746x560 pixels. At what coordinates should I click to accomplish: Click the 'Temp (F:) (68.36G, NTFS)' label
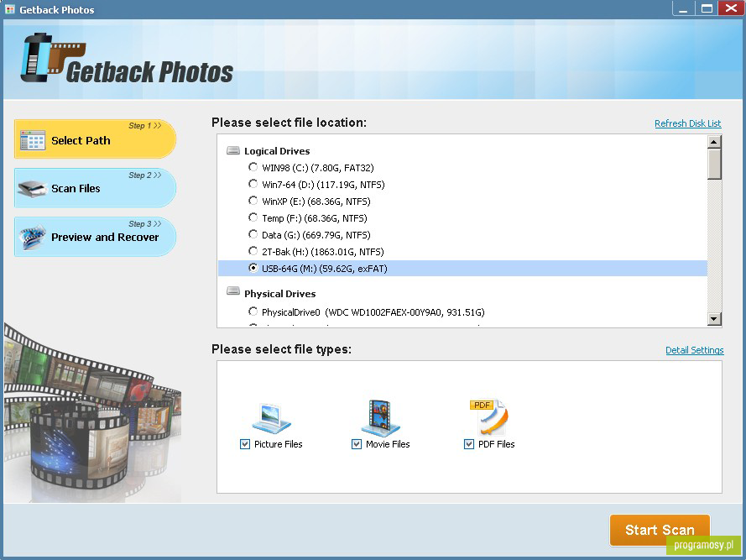[315, 218]
